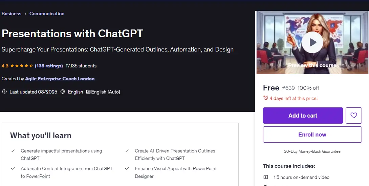The width and height of the screenshot is (369, 186).
Task: Open the Business breadcrumb link
Action: (x=11, y=14)
